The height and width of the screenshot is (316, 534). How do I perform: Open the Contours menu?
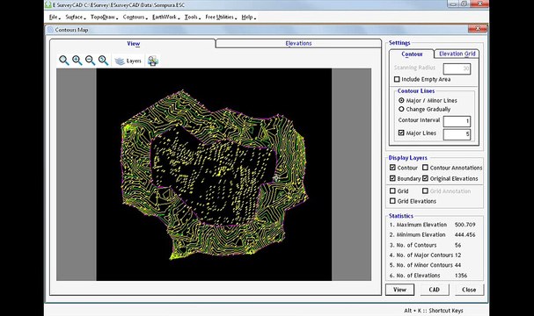(x=135, y=17)
